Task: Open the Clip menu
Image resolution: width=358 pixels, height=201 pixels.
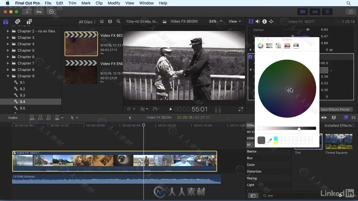Action: coord(99,3)
